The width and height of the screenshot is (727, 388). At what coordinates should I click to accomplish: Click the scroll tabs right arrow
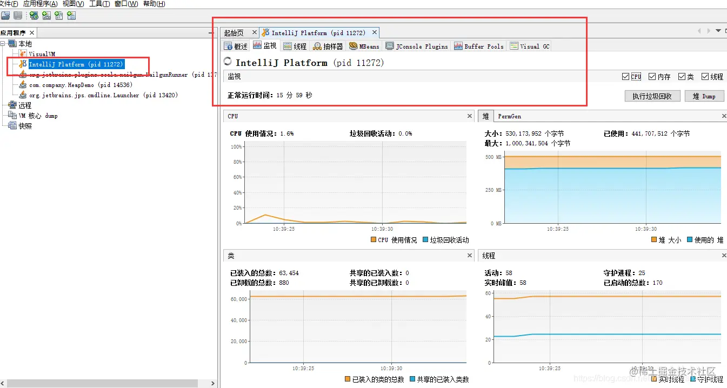(709, 31)
